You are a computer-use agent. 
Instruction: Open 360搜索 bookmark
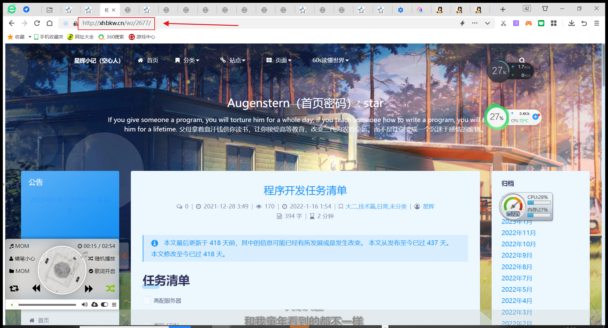click(111, 37)
